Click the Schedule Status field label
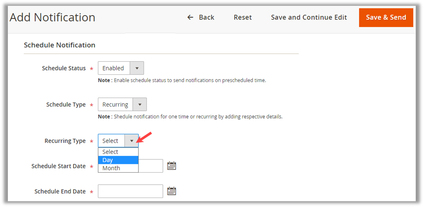This screenshot has width=424, height=207. (x=64, y=68)
